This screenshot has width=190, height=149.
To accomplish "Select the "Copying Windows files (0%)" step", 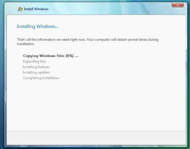I will coord(50,56).
